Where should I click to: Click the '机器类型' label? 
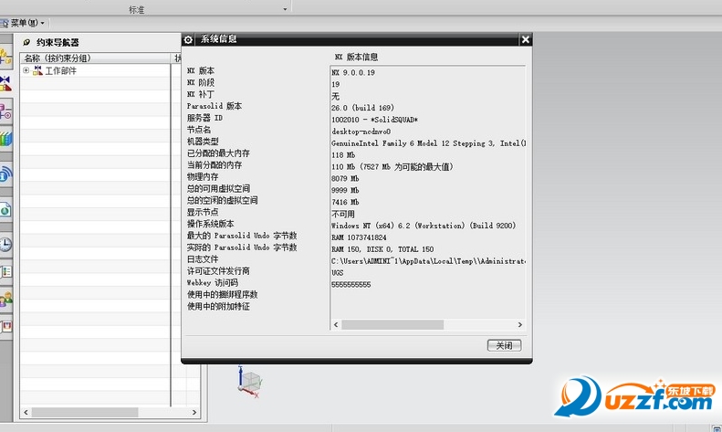(x=203, y=142)
